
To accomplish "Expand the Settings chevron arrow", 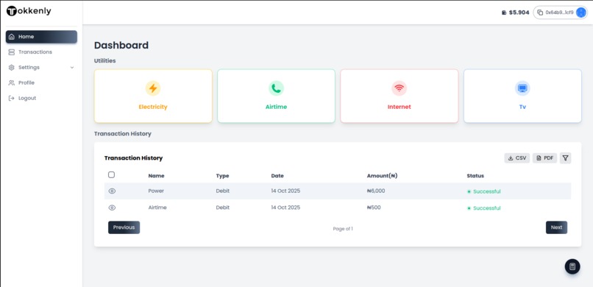I will click(x=72, y=68).
